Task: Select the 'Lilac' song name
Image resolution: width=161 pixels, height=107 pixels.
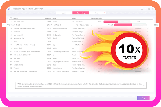Action: 15,42
